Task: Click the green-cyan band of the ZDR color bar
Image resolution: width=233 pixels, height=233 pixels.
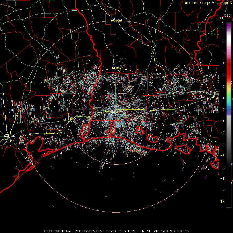Action: coord(229,99)
